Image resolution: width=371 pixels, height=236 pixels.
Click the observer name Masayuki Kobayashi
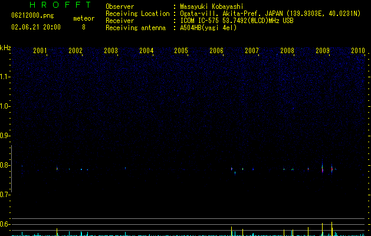coord(212,6)
